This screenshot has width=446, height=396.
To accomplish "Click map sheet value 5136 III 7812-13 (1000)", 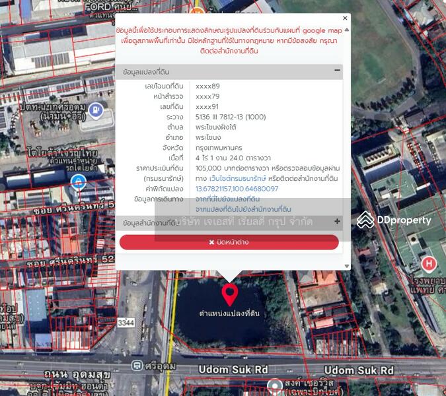I will click(x=231, y=117).
